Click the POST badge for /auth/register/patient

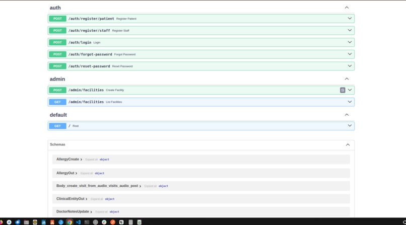pos(57,19)
